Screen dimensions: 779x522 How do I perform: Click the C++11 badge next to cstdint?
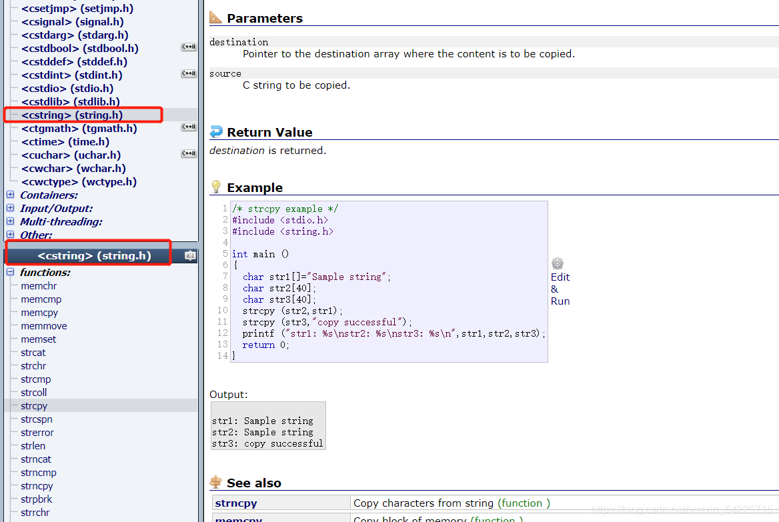[189, 74]
